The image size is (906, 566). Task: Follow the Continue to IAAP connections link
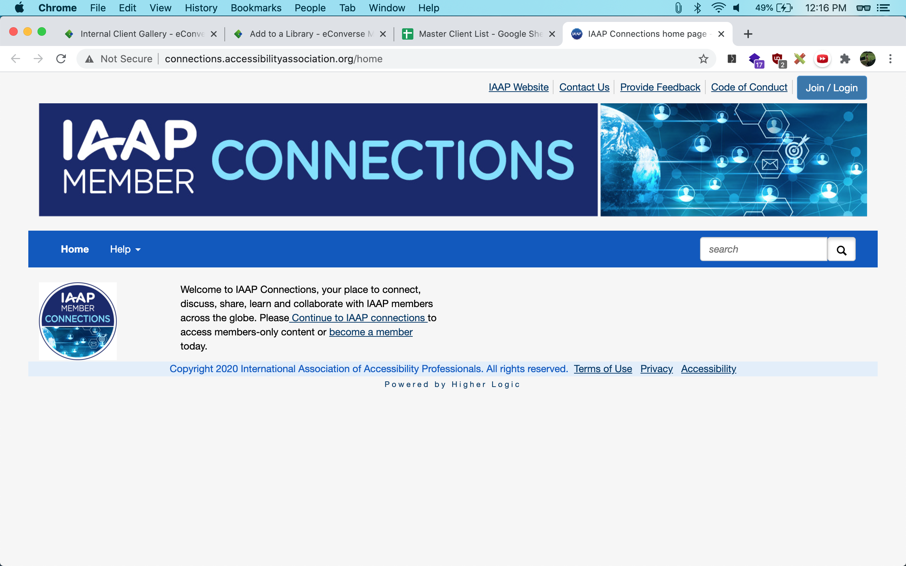click(x=358, y=318)
